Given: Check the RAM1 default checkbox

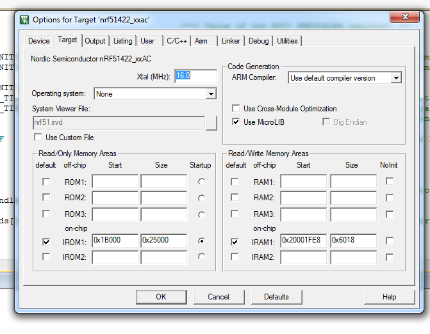Looking at the screenshot, I should click(x=235, y=182).
